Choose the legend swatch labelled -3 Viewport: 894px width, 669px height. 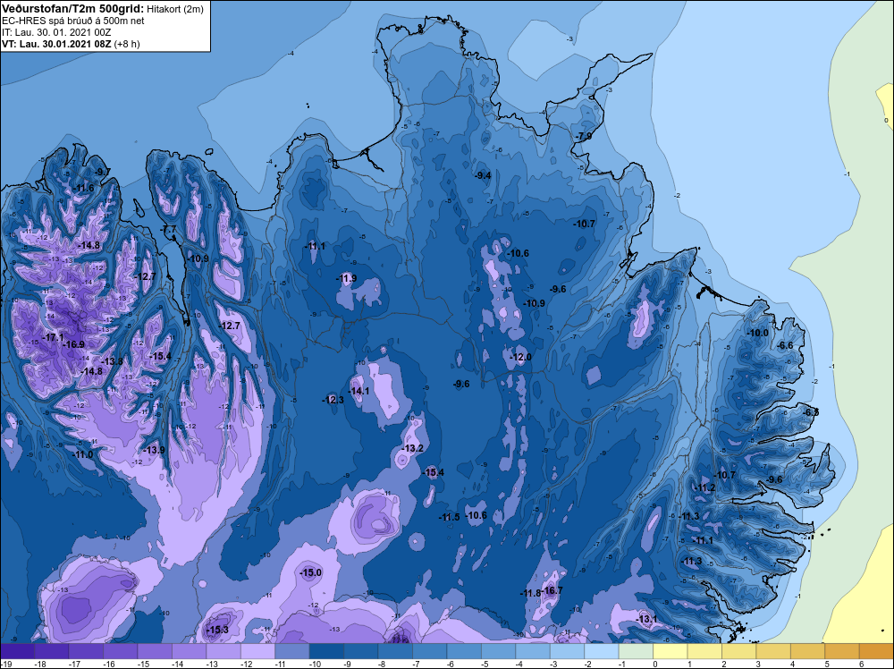pyautogui.click(x=568, y=651)
